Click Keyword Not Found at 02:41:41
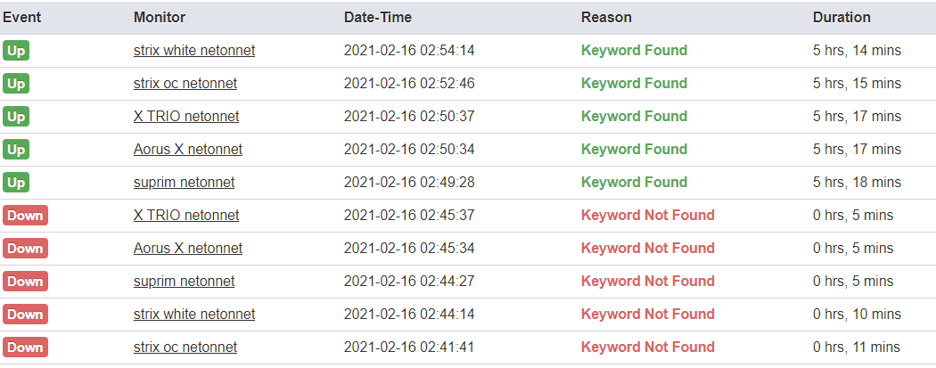Screen dimensions: 936x368 (x=648, y=348)
